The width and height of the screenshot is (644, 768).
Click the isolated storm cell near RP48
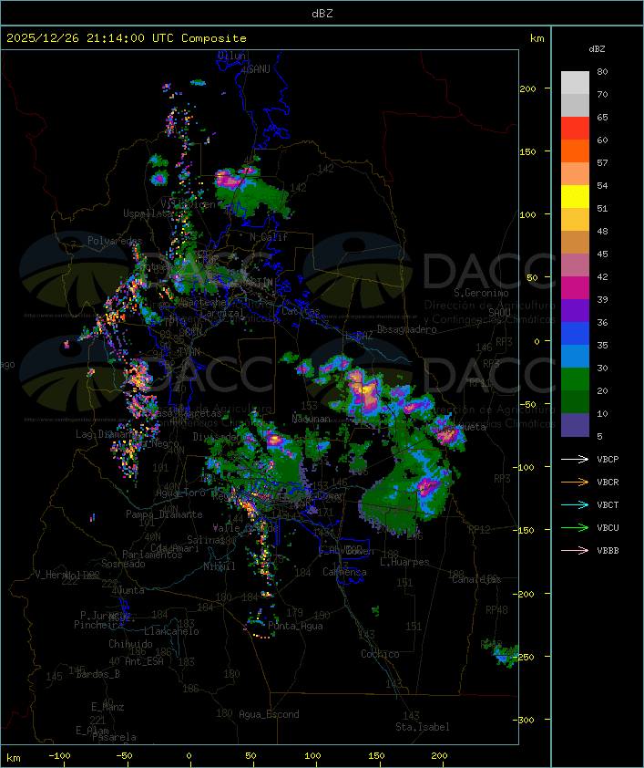[504, 654]
